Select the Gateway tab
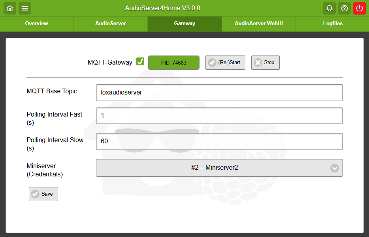The width and height of the screenshot is (369, 237). tap(184, 24)
